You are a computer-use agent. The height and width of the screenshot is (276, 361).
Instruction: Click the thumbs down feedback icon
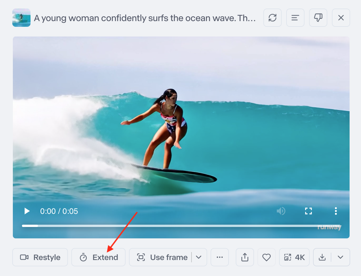318,18
